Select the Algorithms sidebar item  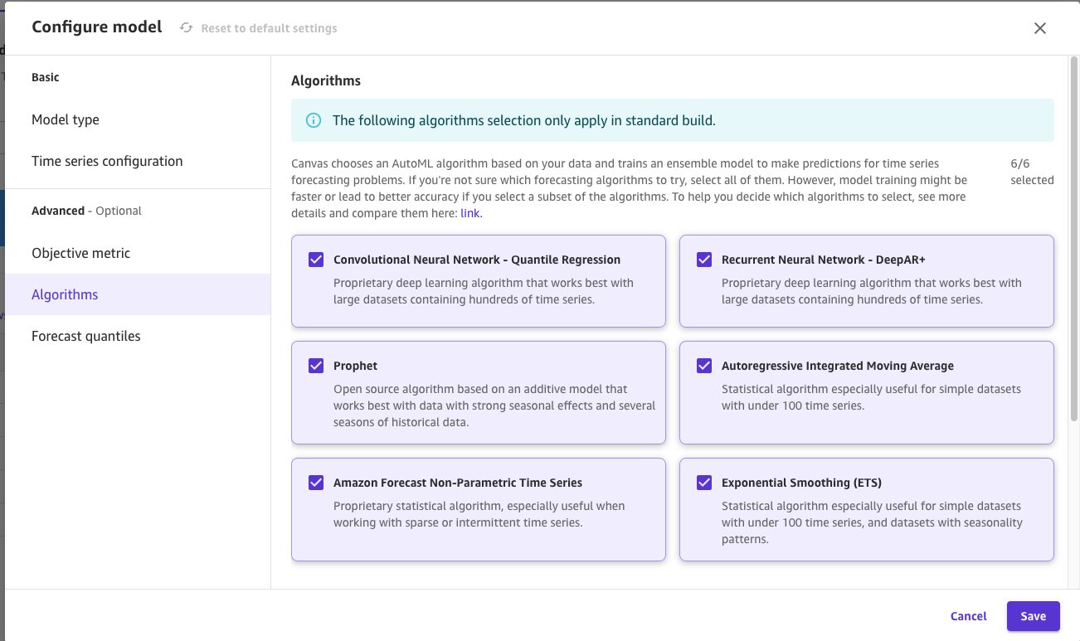tap(138, 294)
